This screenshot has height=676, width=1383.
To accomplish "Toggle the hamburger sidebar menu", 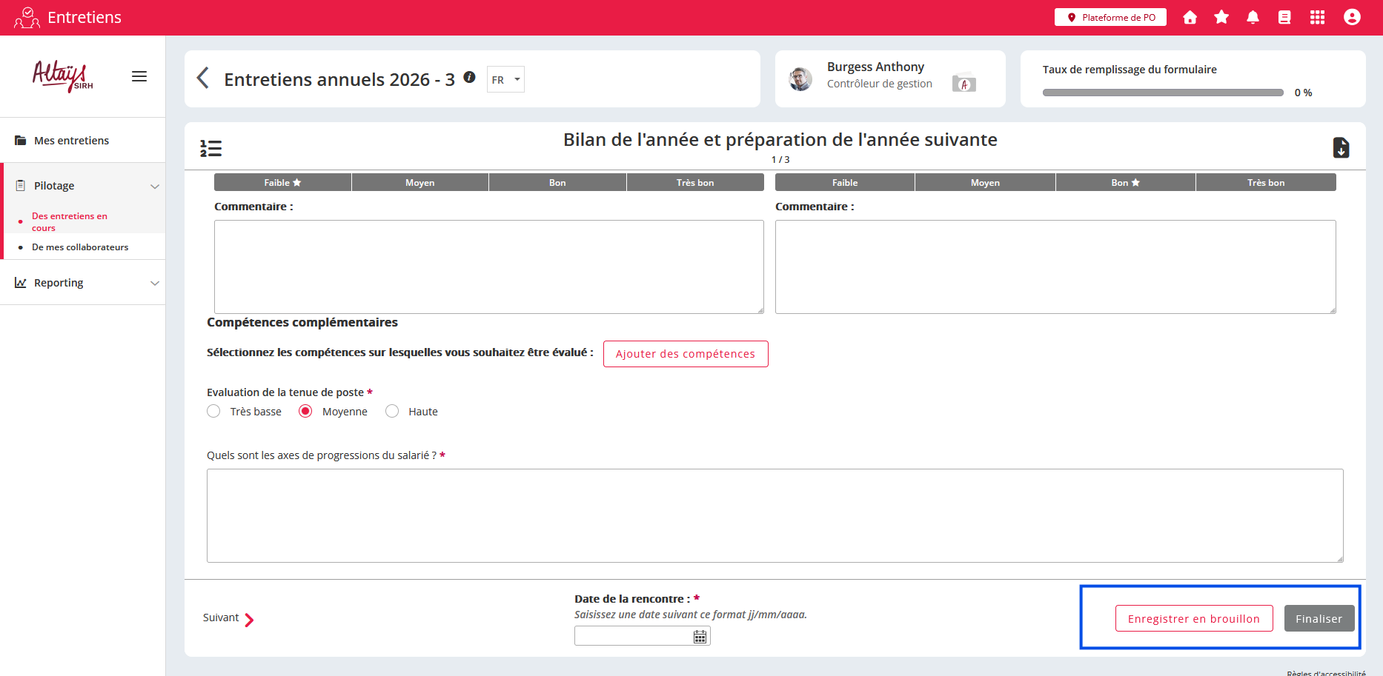I will pos(139,76).
